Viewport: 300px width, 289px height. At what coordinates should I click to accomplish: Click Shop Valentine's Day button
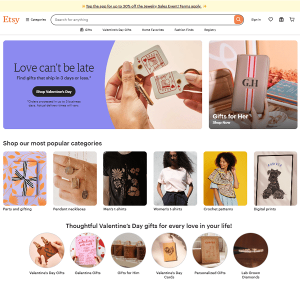[54, 91]
